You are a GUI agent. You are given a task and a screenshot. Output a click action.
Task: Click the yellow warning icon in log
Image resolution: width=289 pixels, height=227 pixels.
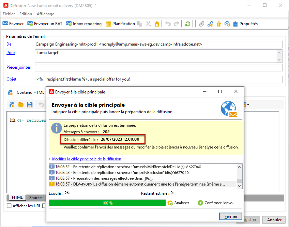coord(52,184)
